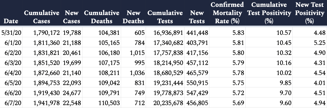Select new cases value 19,699
The image size is (327, 108).
tap(72, 63)
